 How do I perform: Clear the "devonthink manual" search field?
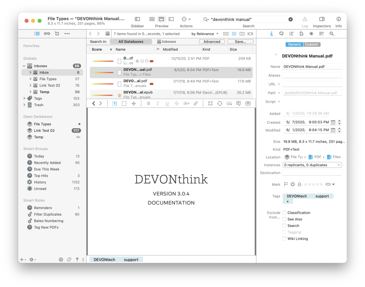[290, 19]
